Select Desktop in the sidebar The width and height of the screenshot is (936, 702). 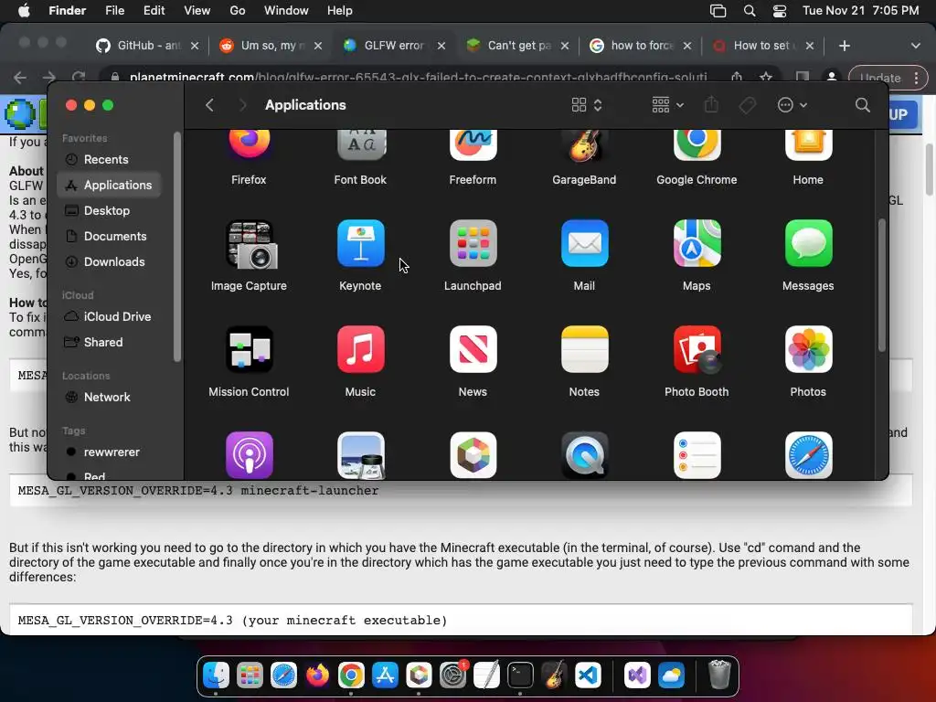109,211
